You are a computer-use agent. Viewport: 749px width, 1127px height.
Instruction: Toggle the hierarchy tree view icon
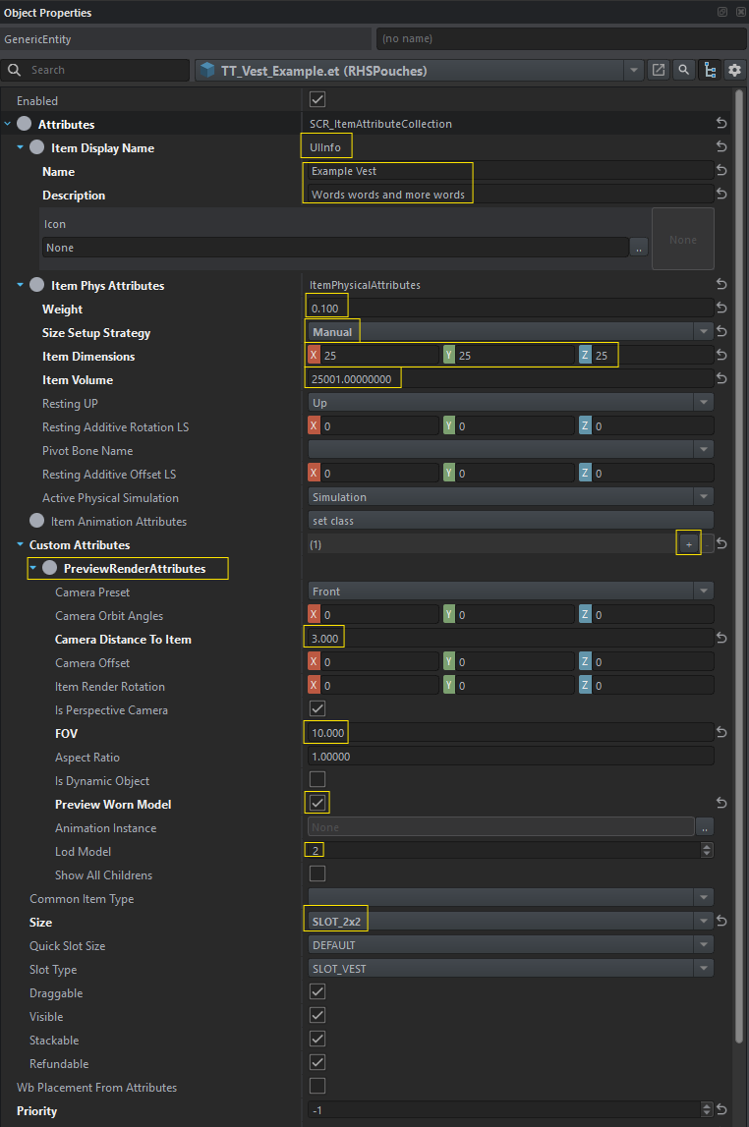point(709,70)
